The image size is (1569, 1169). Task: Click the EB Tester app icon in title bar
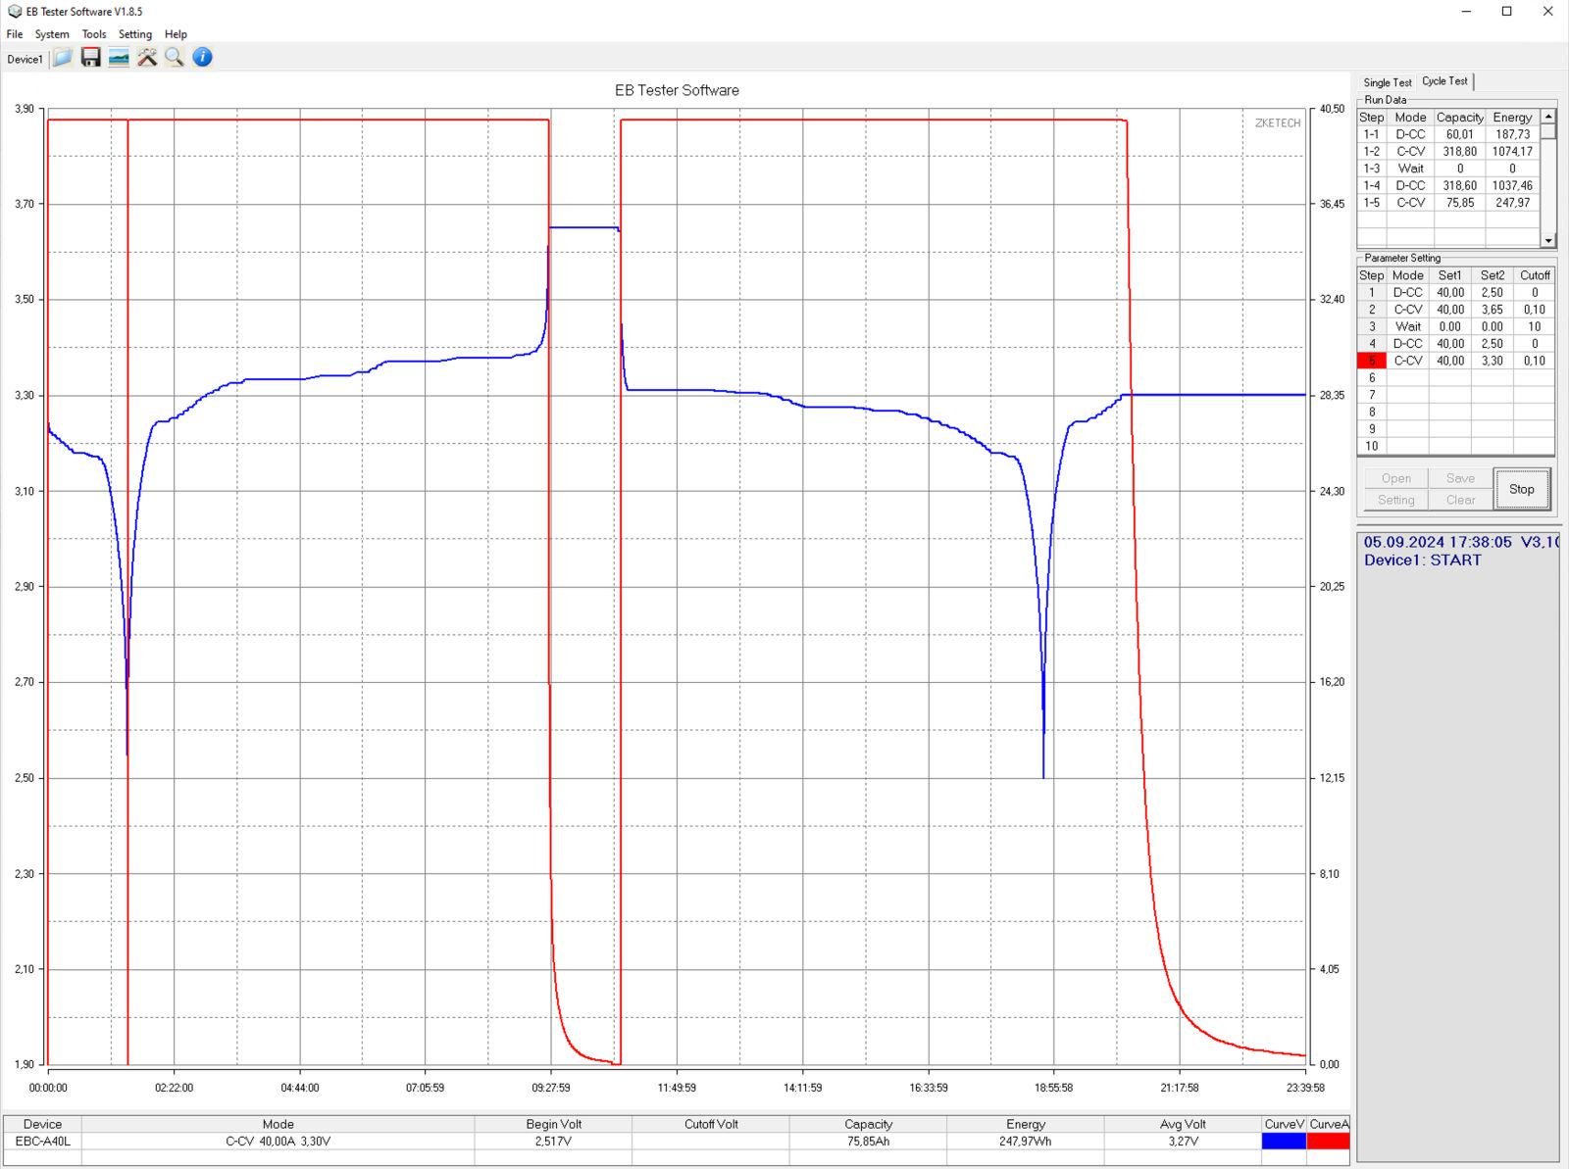pyautogui.click(x=14, y=12)
